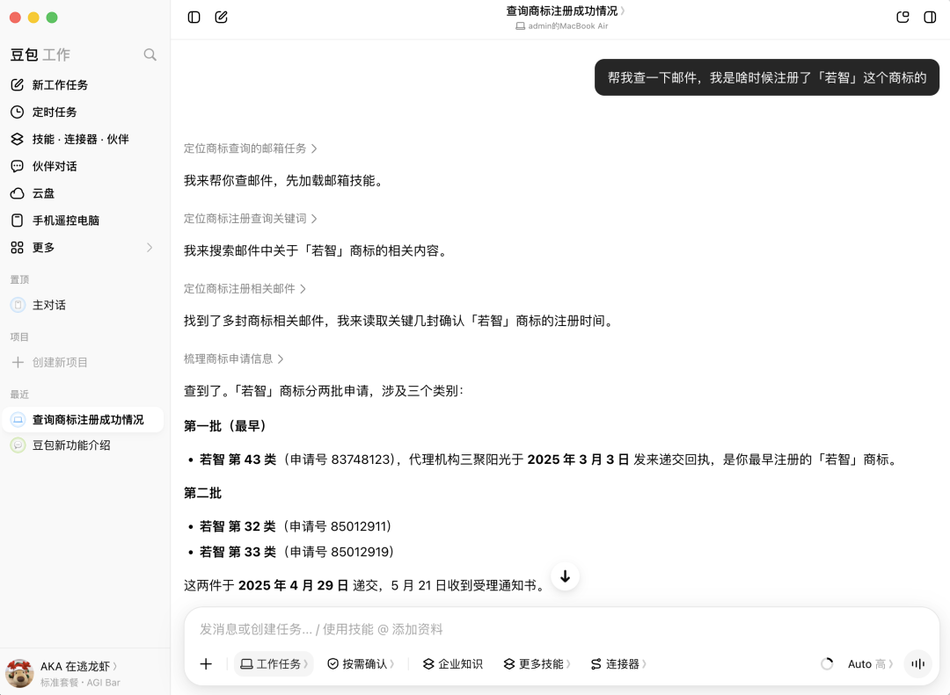Expand the 定位商标查询的邮箱任务 step

[250, 148]
